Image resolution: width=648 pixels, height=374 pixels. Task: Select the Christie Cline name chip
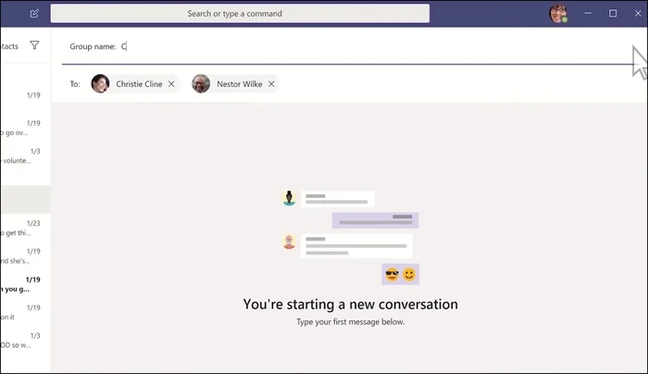(x=134, y=84)
